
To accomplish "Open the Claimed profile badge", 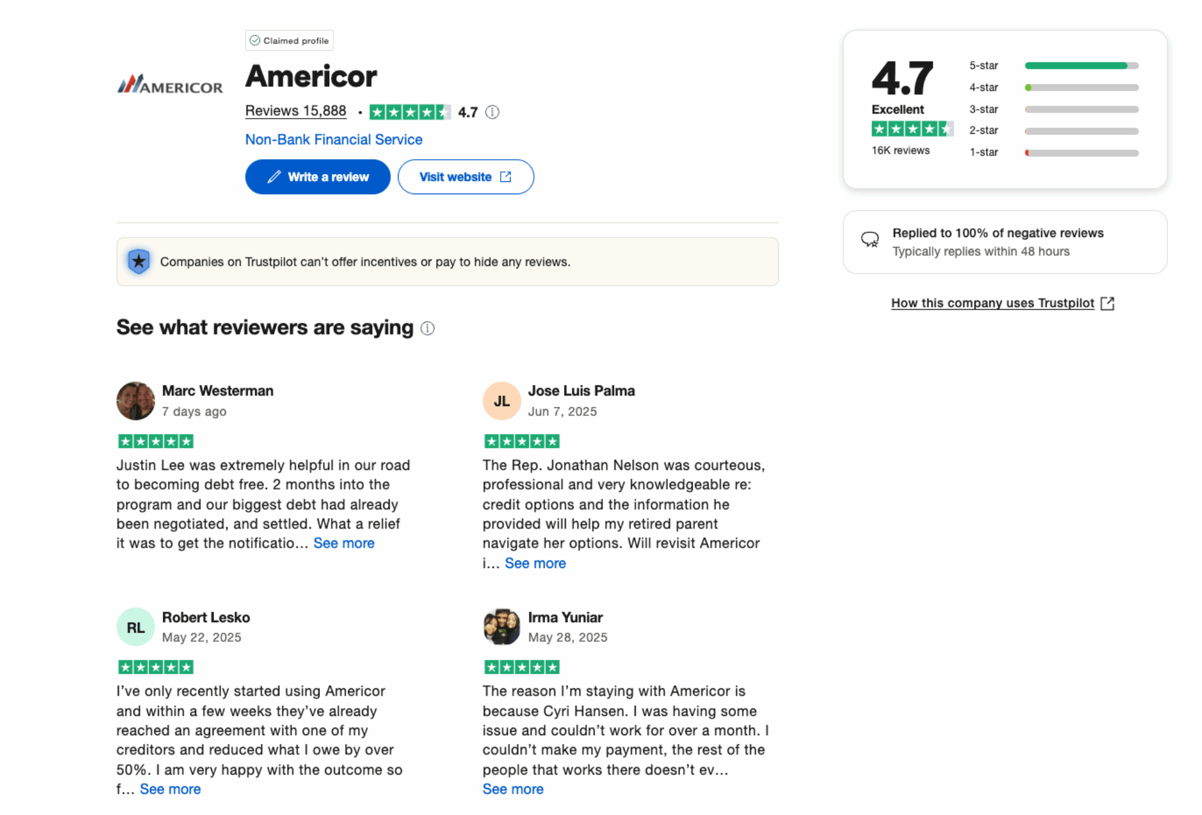I will tap(289, 40).
